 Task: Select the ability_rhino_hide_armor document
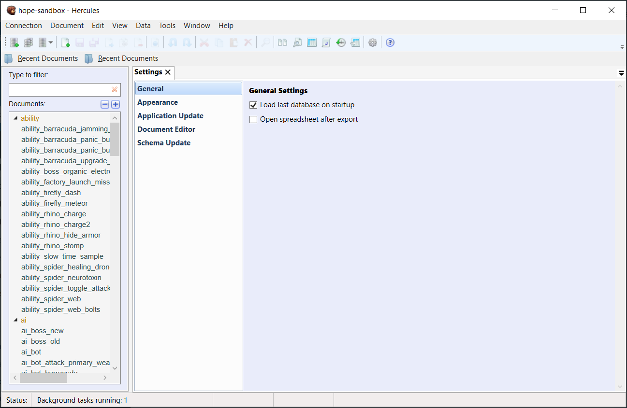(x=61, y=235)
